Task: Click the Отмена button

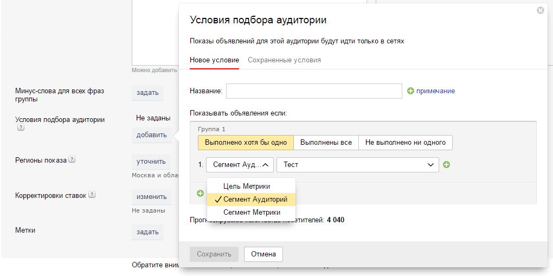Action: pos(263,254)
